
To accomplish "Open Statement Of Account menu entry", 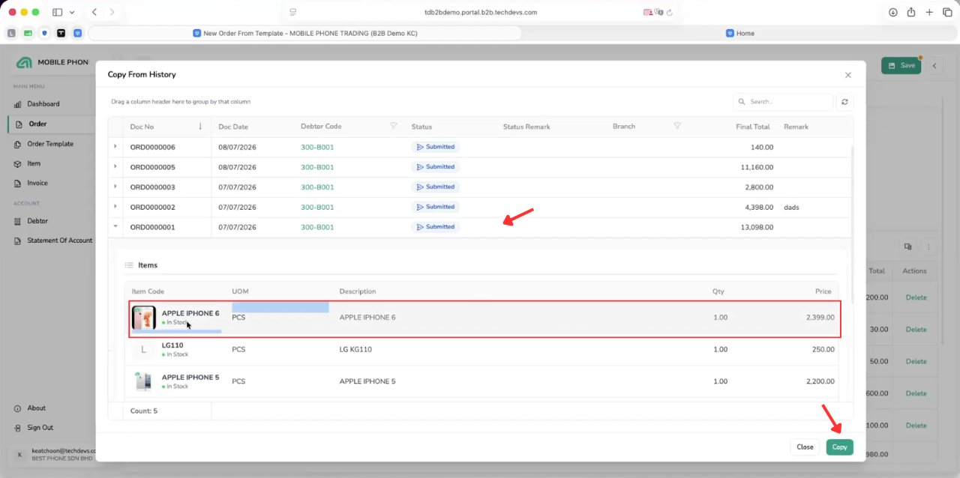I will pos(60,240).
